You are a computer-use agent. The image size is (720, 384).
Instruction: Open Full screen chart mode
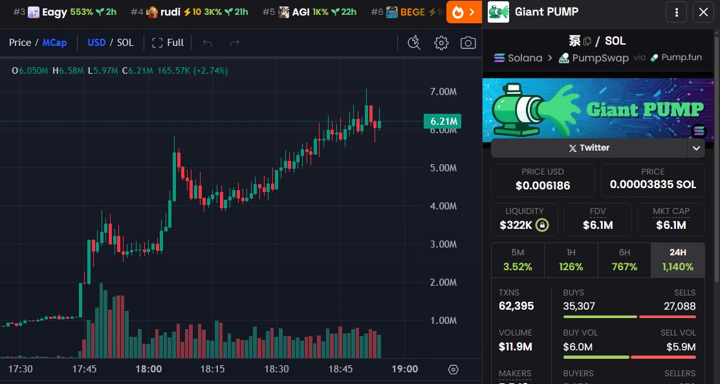point(168,43)
